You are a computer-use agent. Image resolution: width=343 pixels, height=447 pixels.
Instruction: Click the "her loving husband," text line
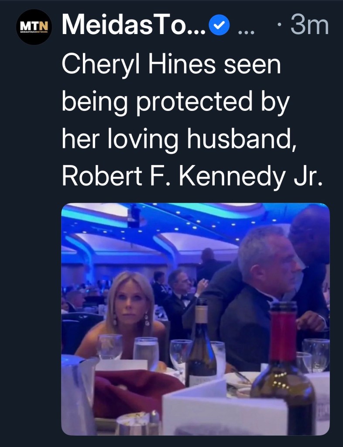point(179,139)
